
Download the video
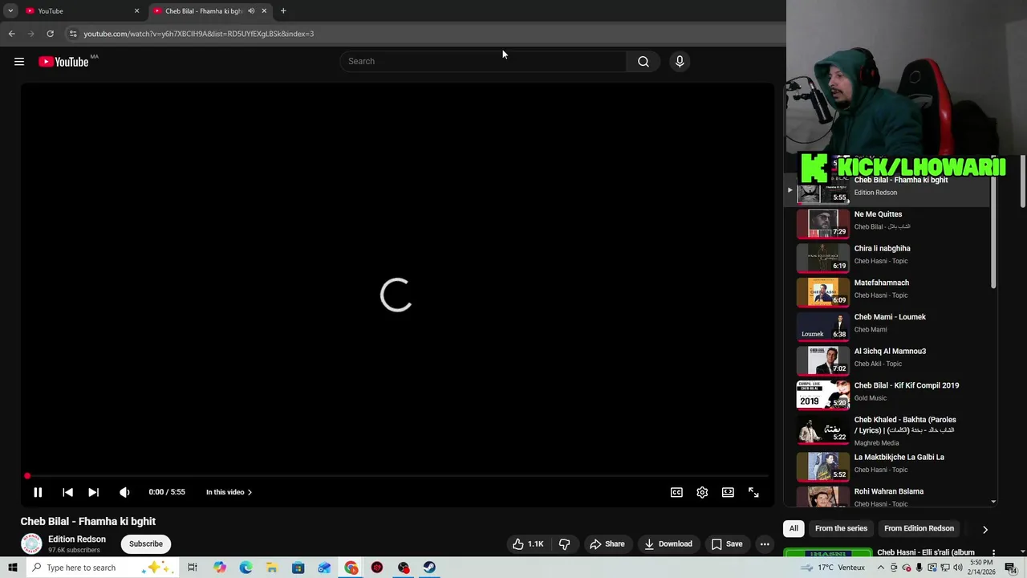point(668,543)
